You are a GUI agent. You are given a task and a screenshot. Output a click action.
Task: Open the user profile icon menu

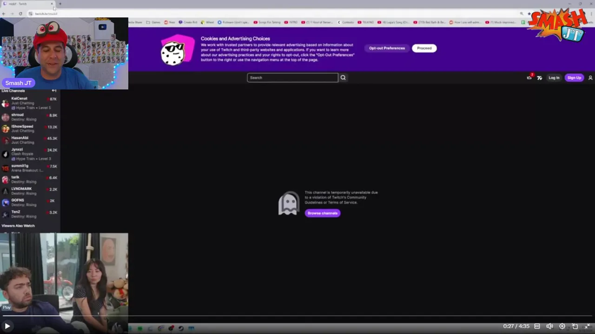point(590,77)
